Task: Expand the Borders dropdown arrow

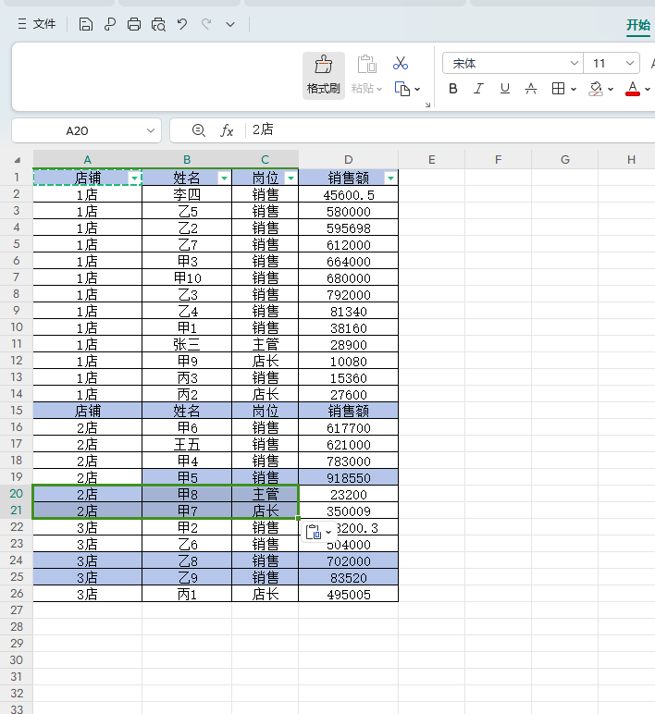Action: [573, 89]
